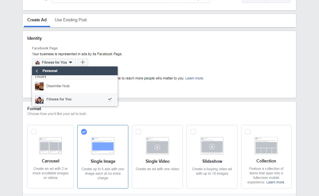Screen dimensions: 319x196
Task: Select the Carousel radio button
Action: pos(34,131)
